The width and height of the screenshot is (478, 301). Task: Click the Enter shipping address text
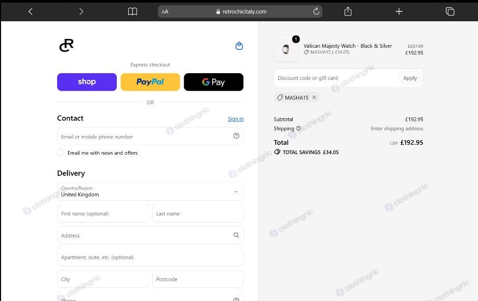coord(397,128)
